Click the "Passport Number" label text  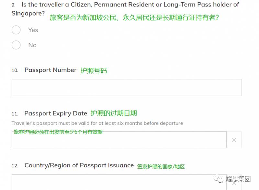(50, 70)
